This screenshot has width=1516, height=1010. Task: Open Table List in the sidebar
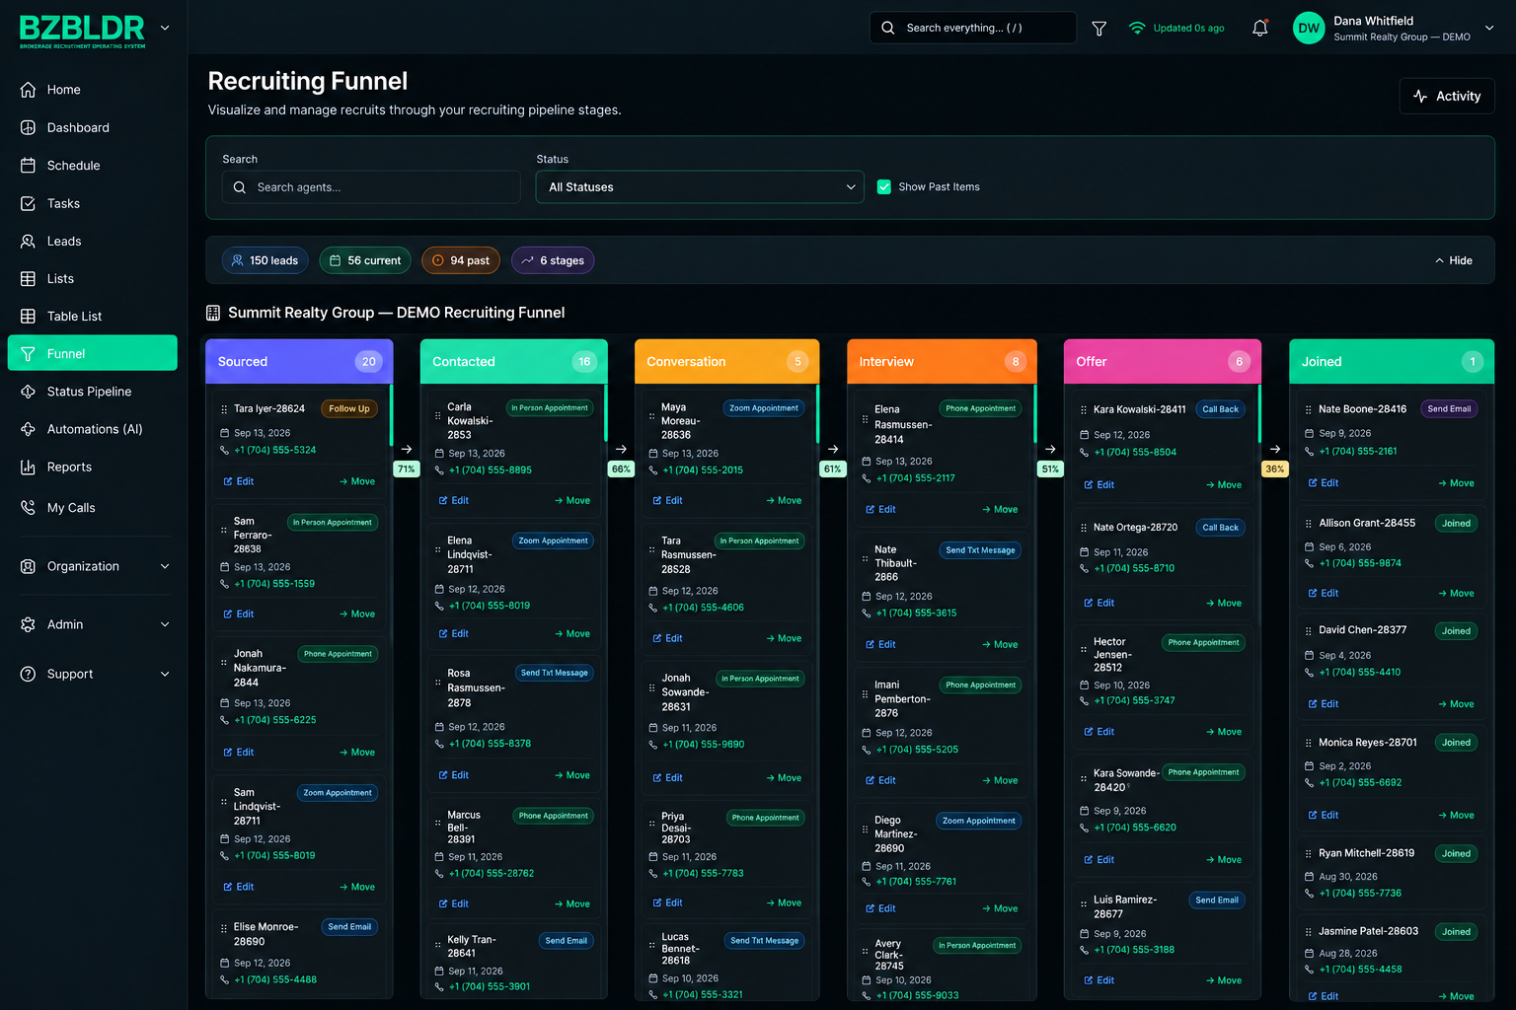click(93, 316)
